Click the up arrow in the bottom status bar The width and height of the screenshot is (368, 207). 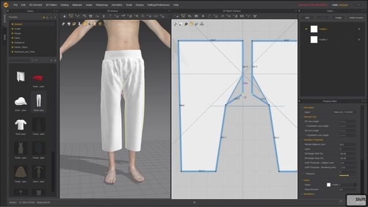pos(194,202)
